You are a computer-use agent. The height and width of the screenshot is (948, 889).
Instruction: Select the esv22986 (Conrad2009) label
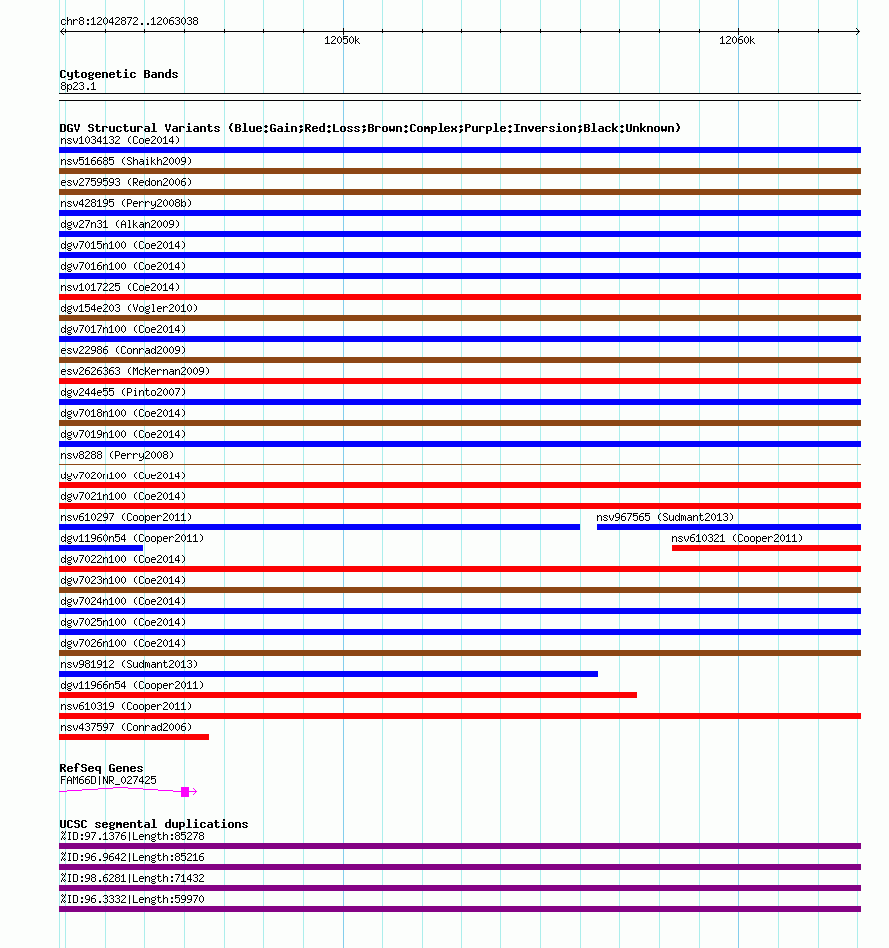tap(123, 350)
